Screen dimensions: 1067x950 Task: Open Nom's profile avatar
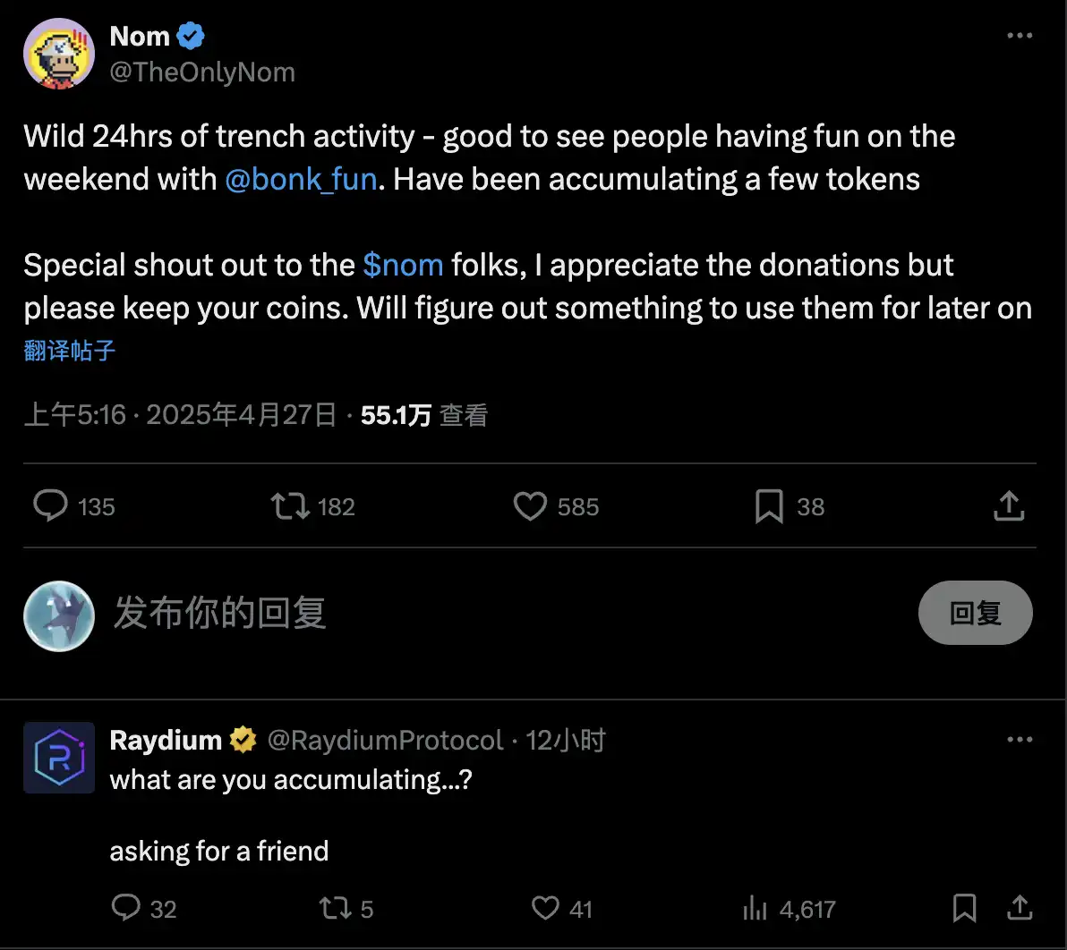[x=59, y=54]
